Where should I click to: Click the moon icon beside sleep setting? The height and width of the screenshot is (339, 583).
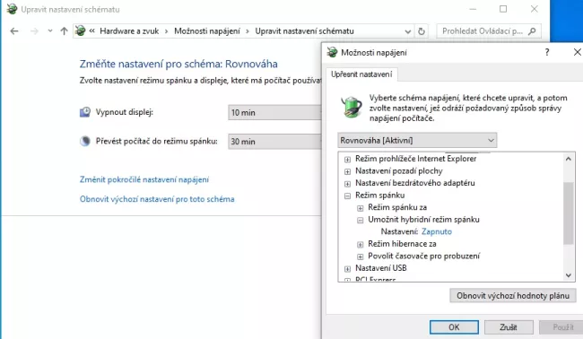(x=85, y=142)
